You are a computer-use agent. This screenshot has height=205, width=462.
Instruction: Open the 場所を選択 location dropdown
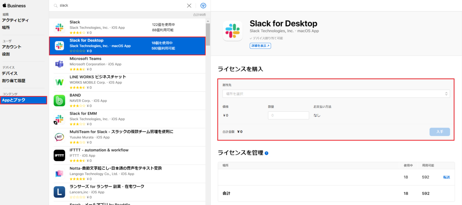point(336,94)
